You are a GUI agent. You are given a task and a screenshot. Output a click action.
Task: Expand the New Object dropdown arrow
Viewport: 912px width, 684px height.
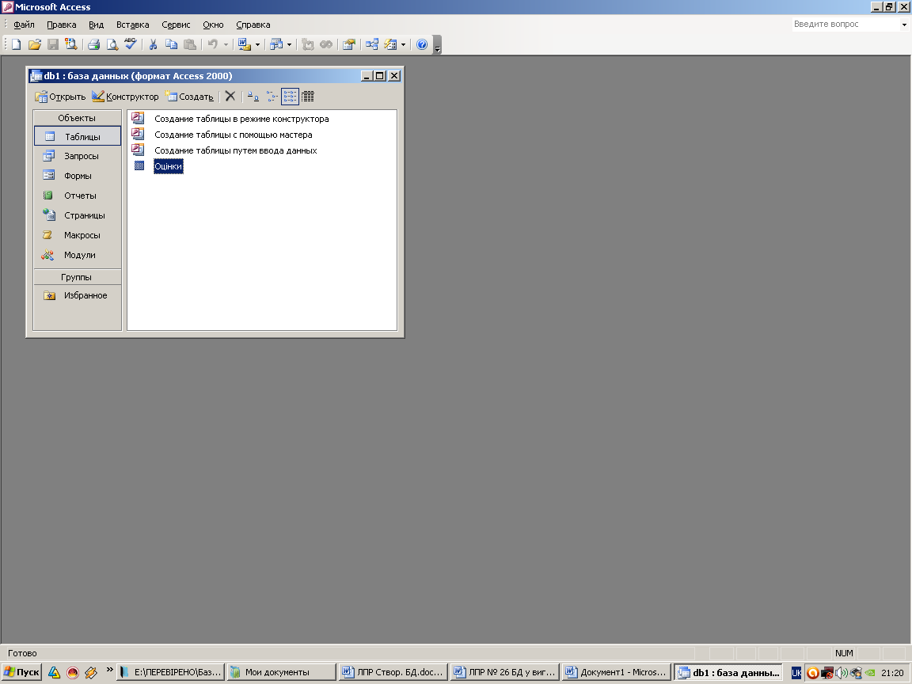click(403, 45)
